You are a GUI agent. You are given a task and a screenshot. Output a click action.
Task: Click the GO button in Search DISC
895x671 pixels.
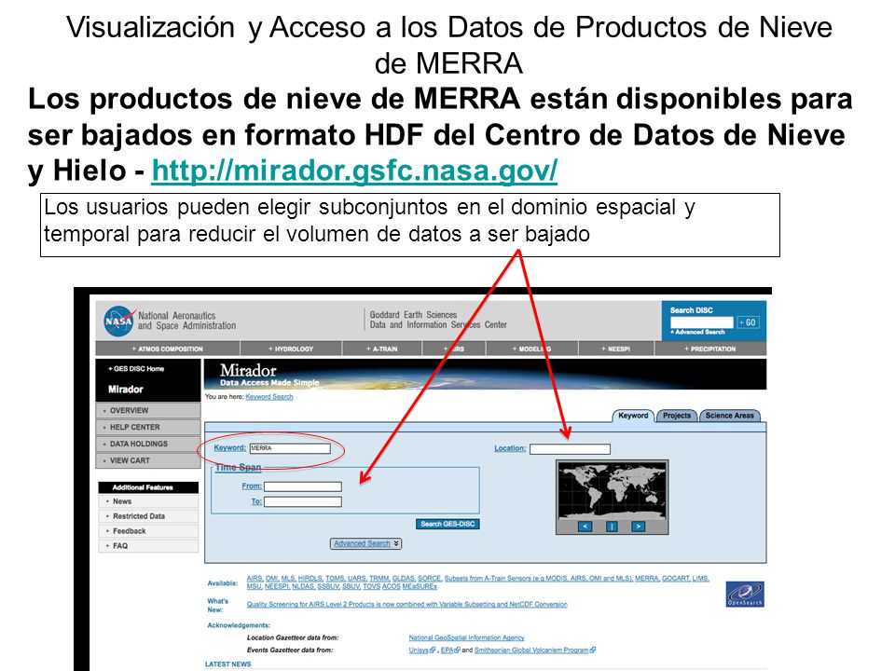[748, 322]
